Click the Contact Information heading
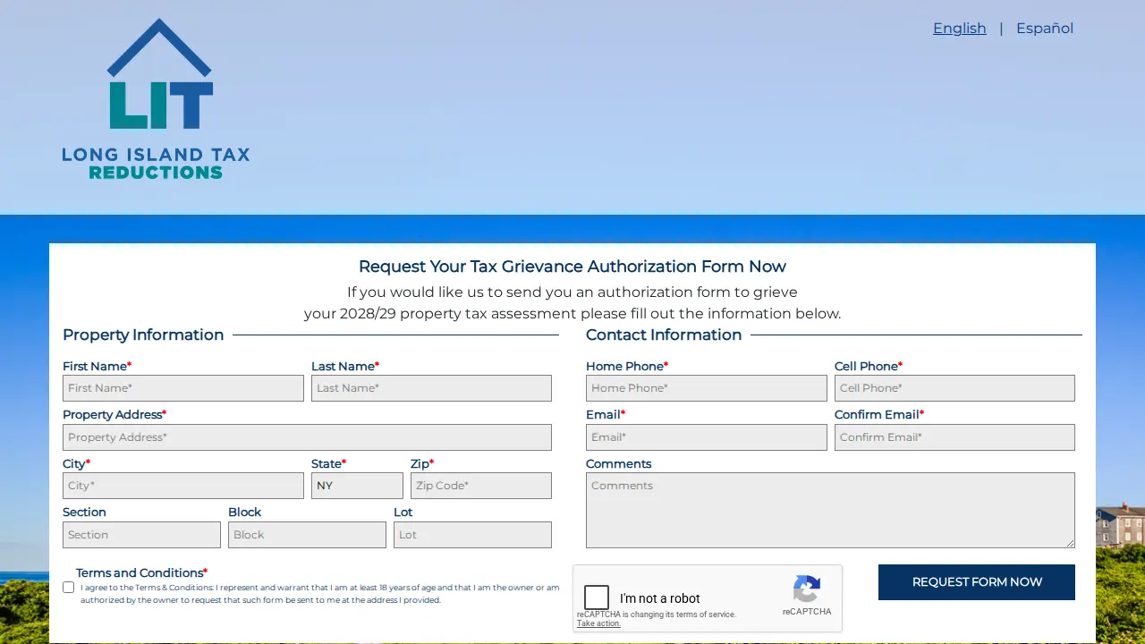Viewport: 1145px width, 644px height. [664, 335]
